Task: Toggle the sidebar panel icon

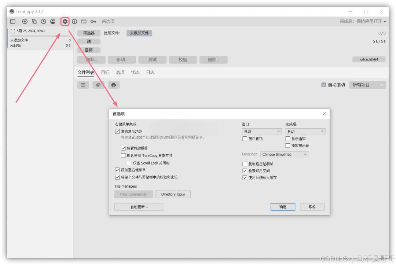Action: coord(12,22)
